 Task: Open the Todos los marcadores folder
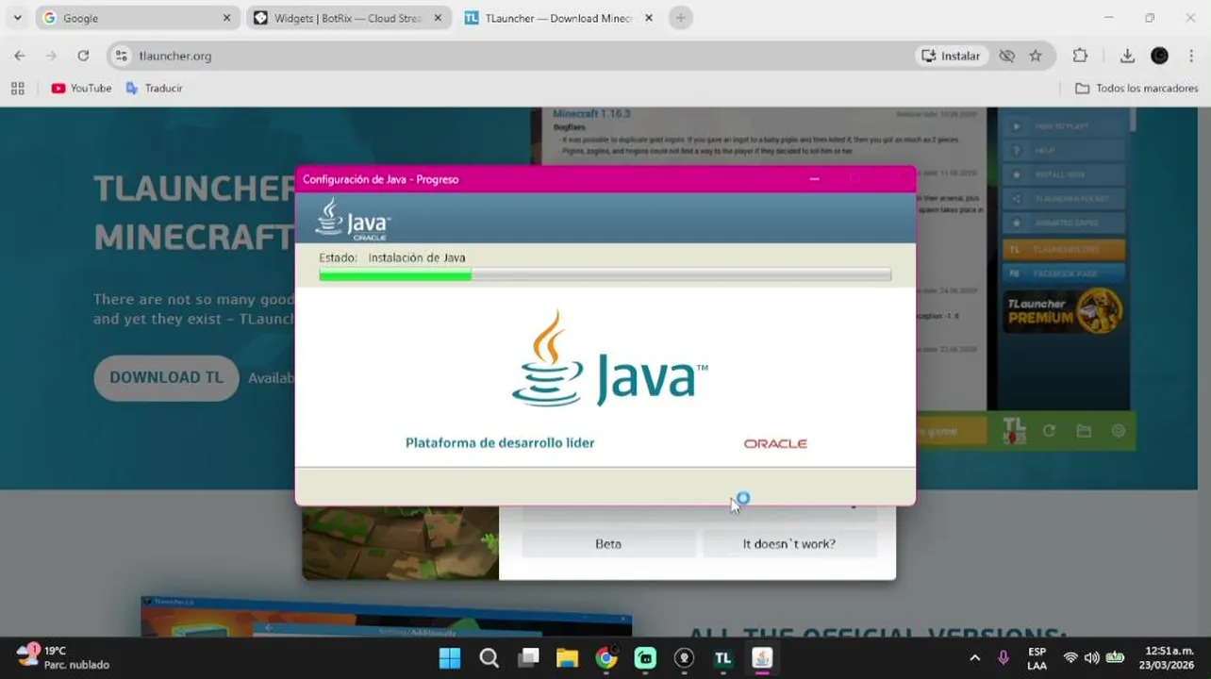point(1138,88)
